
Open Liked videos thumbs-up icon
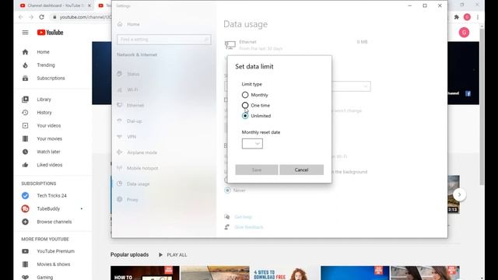[25, 165]
